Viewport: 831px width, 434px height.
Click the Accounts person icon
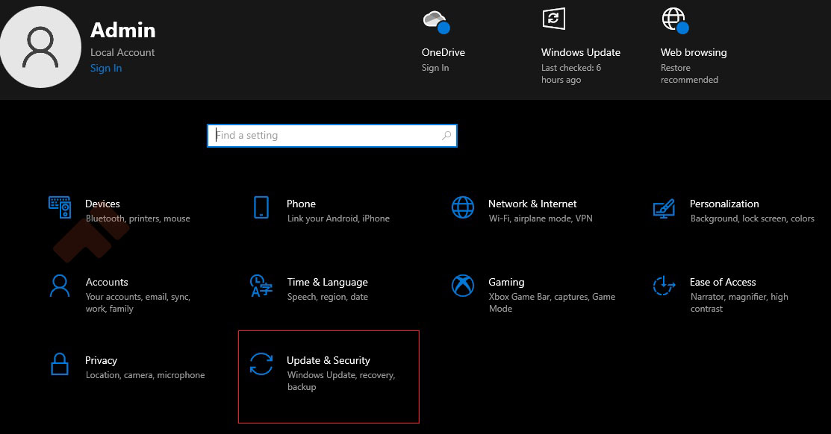pyautogui.click(x=60, y=286)
